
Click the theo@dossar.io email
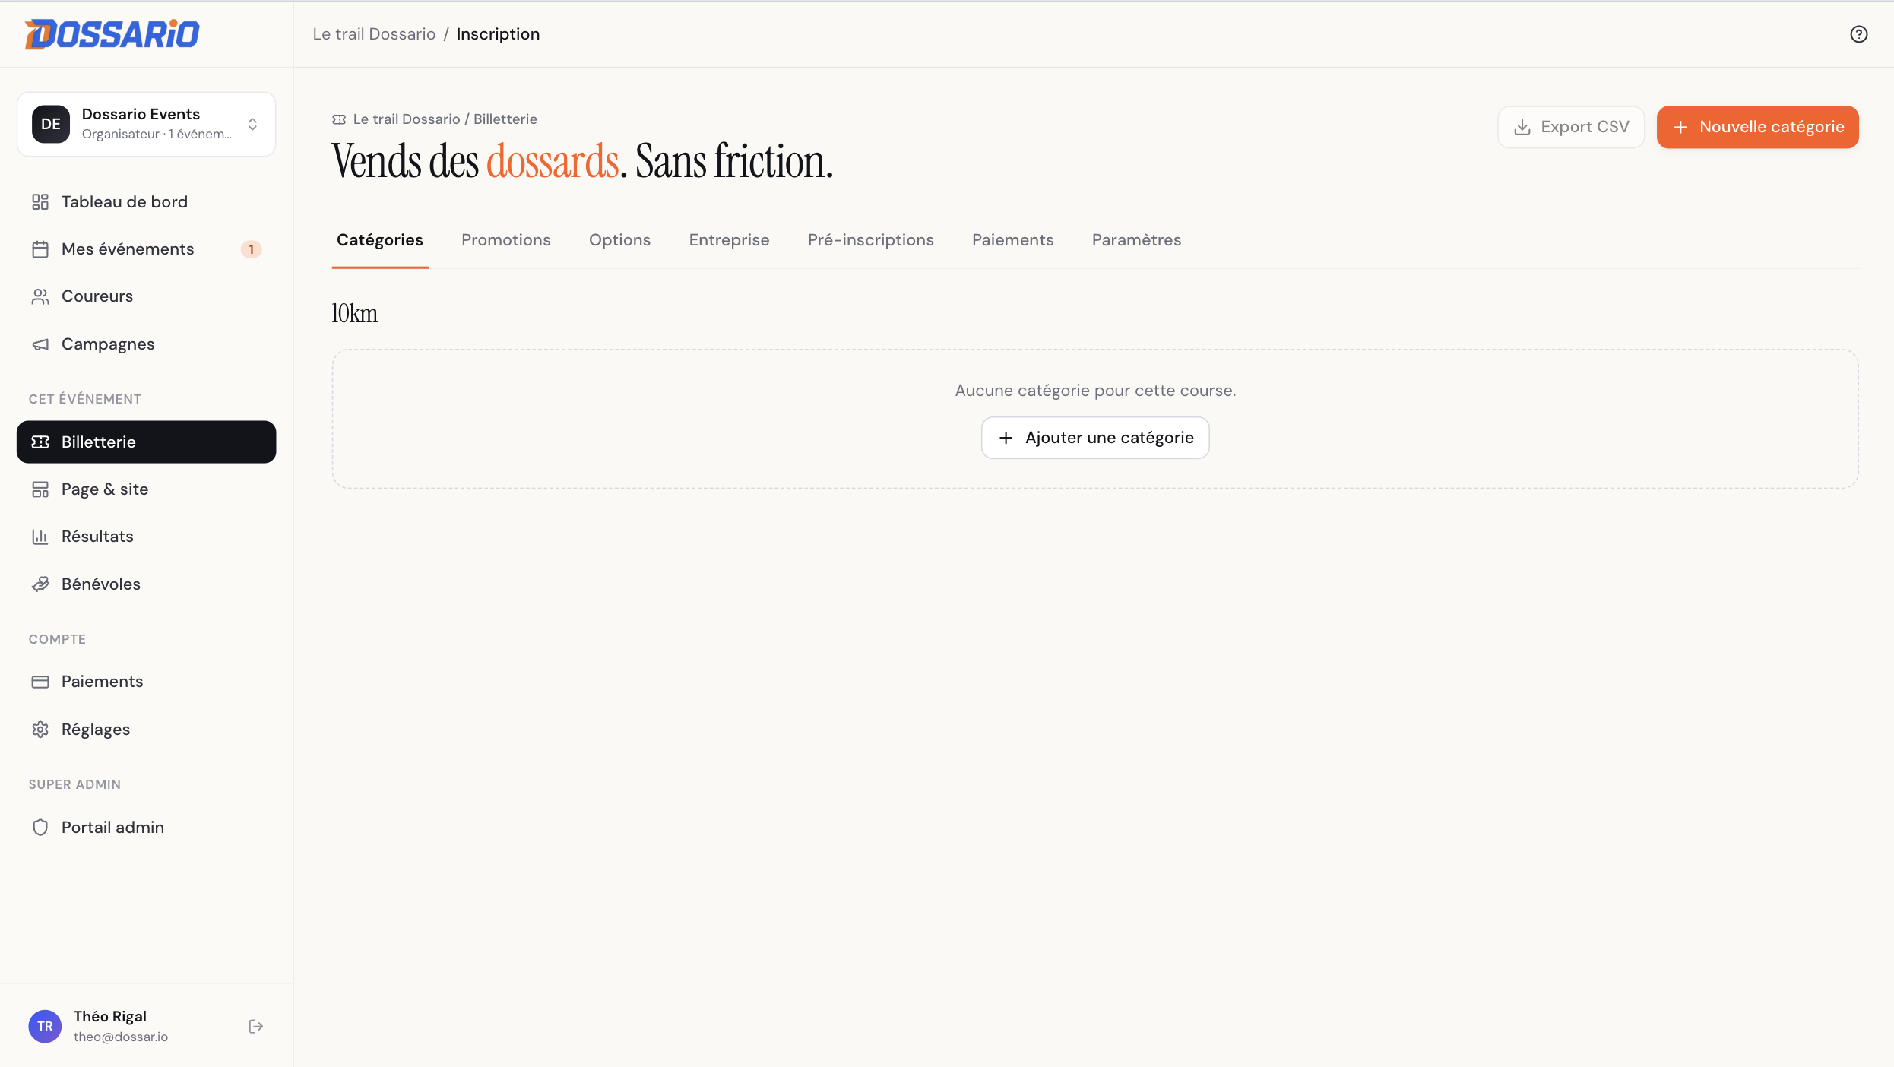121,1037
